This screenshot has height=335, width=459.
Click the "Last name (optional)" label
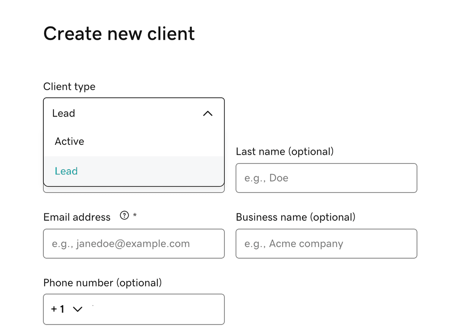tap(285, 151)
